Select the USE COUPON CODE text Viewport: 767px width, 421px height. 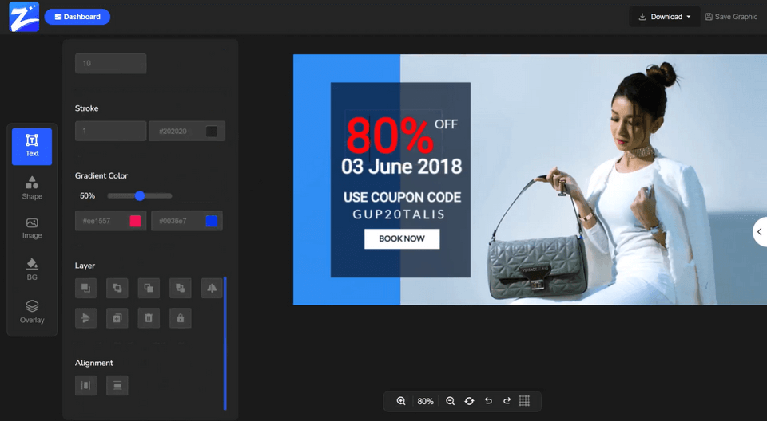pos(402,197)
